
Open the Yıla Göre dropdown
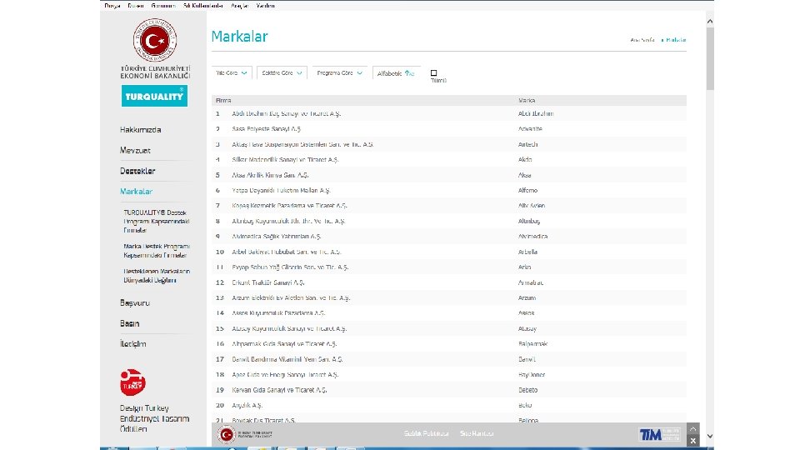[232, 73]
